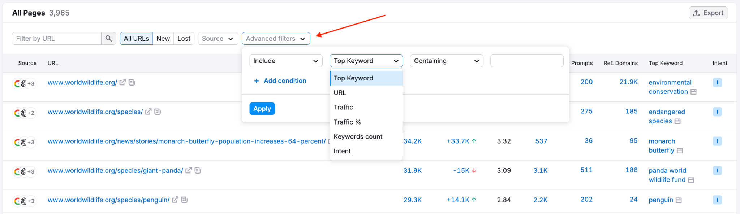The height and width of the screenshot is (214, 740).
Task: Click SERP icon next to environmental conservation keyword
Action: click(x=693, y=92)
